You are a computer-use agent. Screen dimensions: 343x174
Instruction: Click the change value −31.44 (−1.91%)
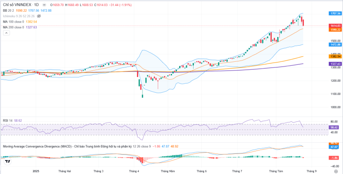pos(120,5)
